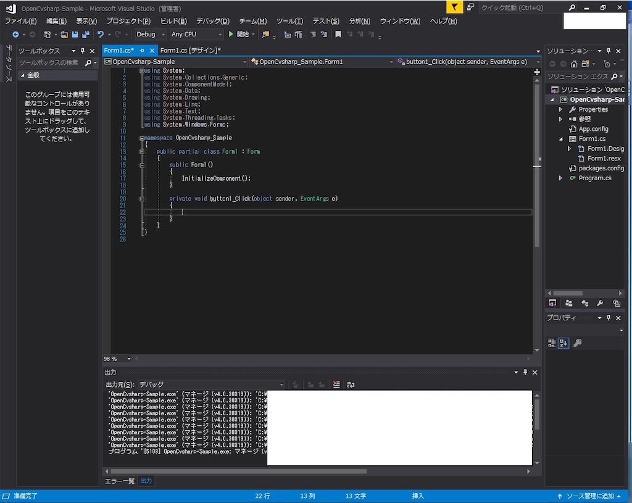
Task: Click Home icon in Solution Explorer
Action: [574, 64]
